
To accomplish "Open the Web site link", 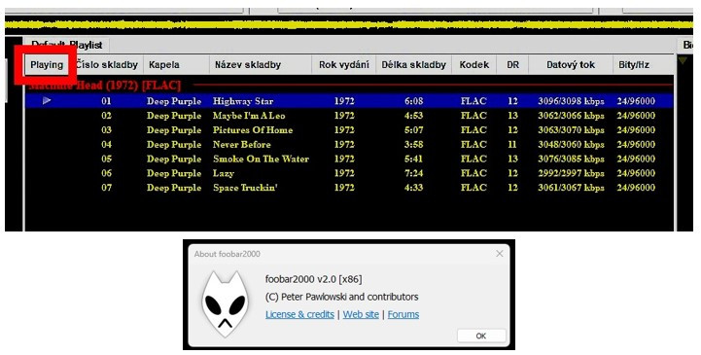I will 361,314.
